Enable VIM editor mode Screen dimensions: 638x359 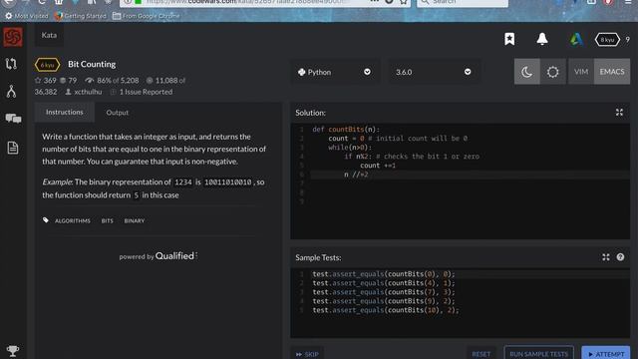[581, 72]
